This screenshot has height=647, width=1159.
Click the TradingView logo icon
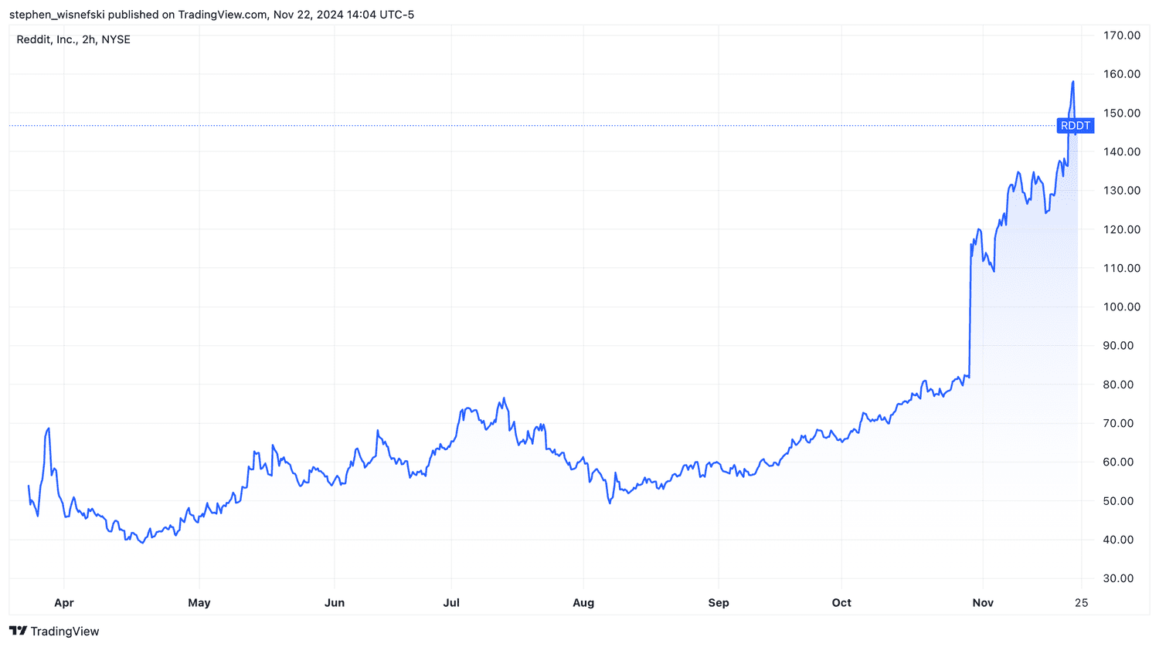[18, 631]
